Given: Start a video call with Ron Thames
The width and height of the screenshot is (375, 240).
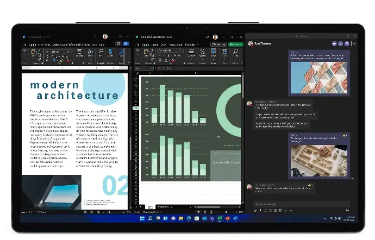Looking at the screenshot, I should tap(333, 43).
